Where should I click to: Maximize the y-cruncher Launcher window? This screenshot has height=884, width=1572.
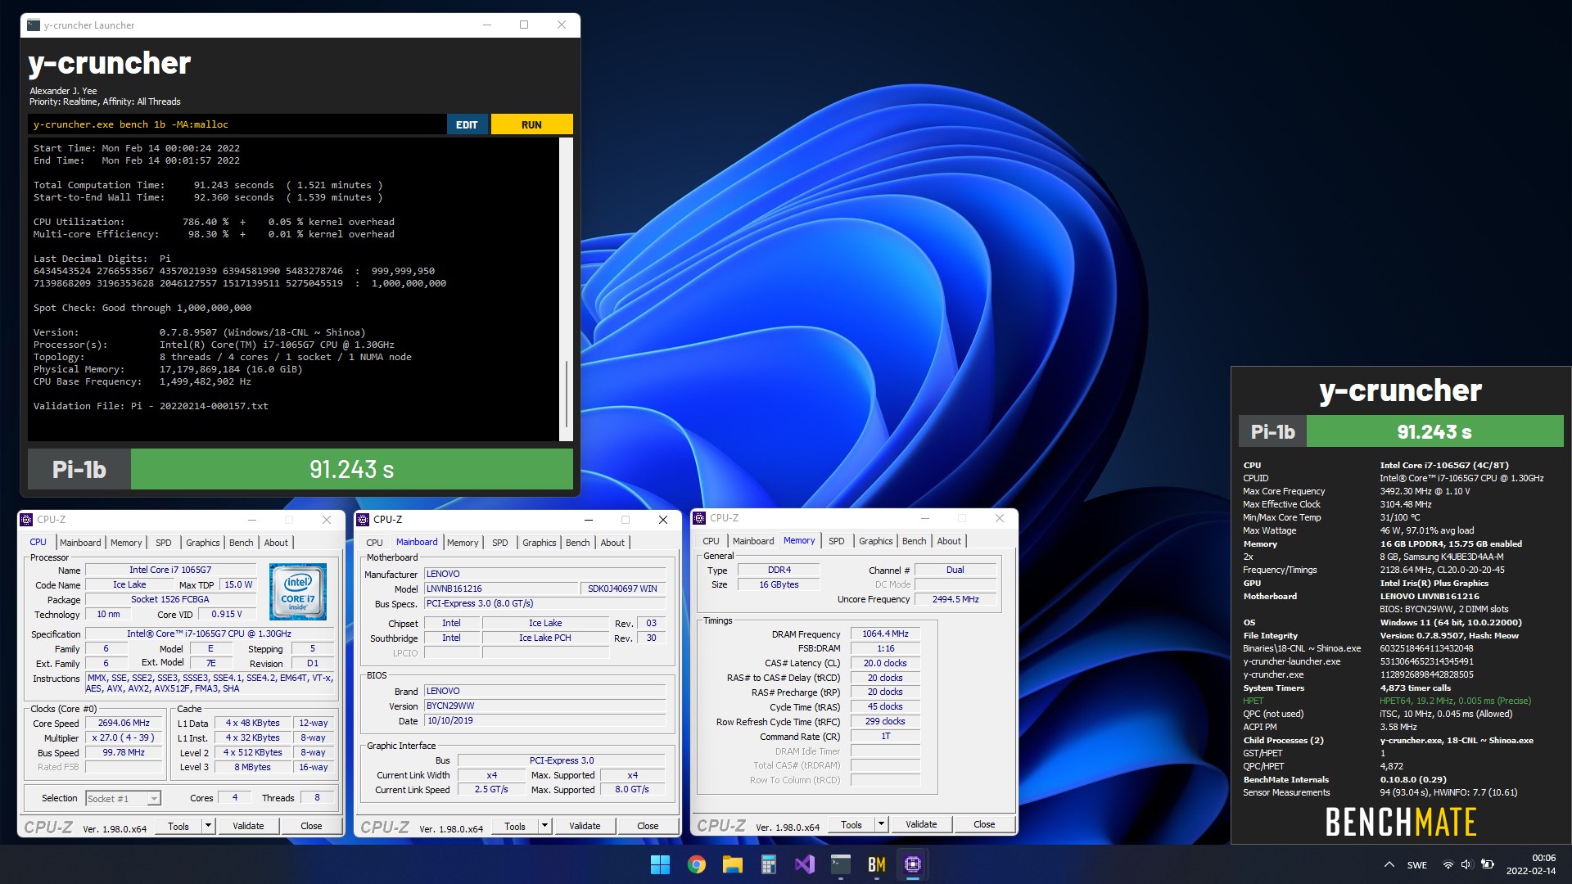(x=524, y=25)
